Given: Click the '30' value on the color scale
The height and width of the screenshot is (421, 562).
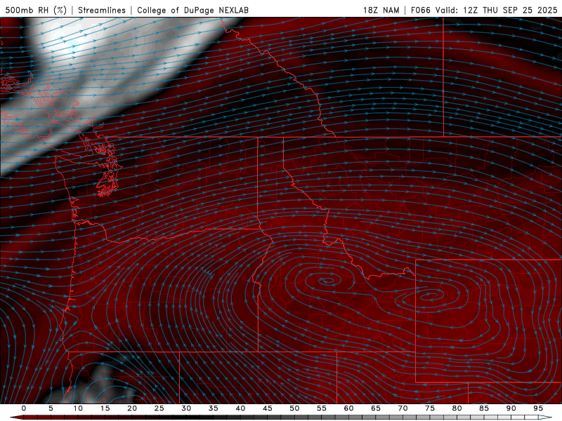Looking at the screenshot, I should 186,408.
